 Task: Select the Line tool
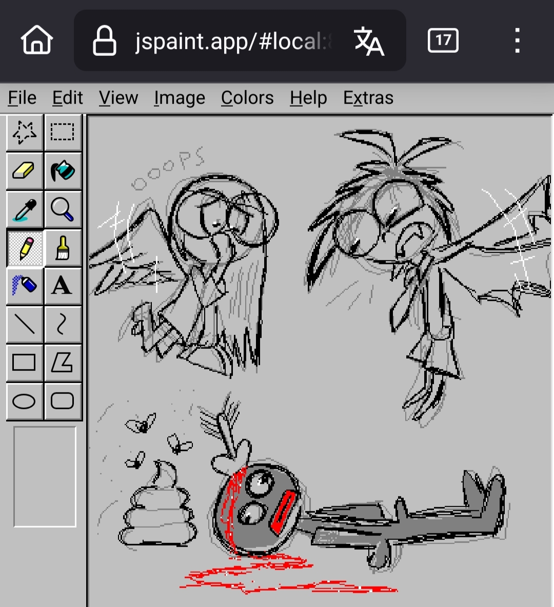[25, 324]
